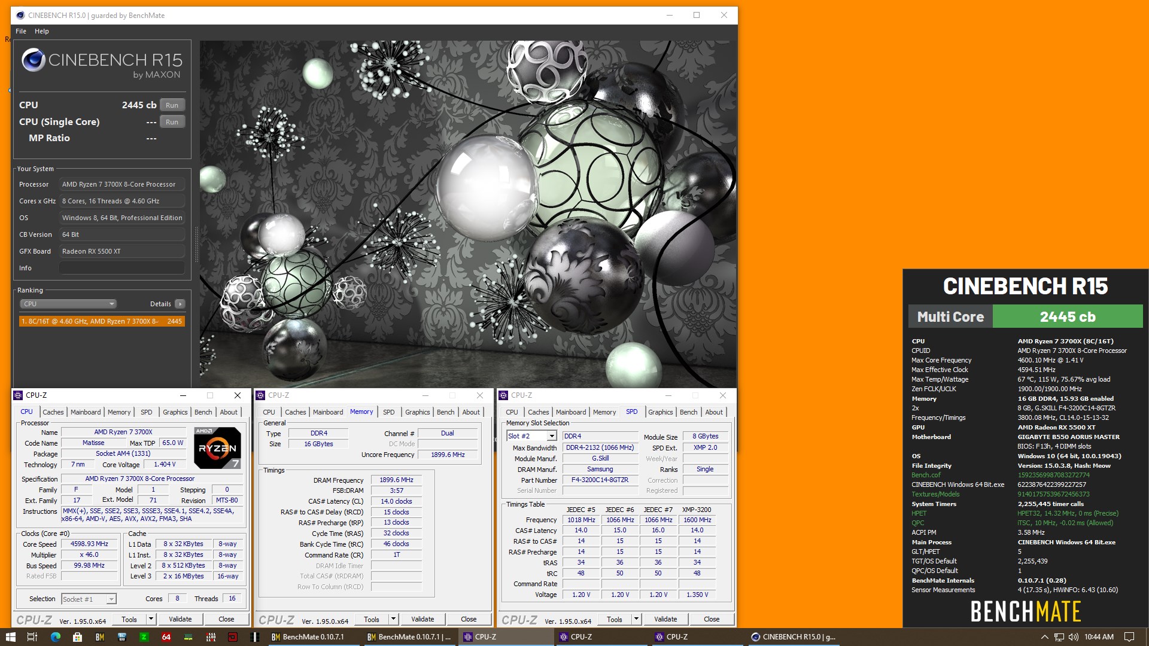1149x646 pixels.
Task: Open Microsoft Store from the taskbar
Action: click(x=77, y=637)
